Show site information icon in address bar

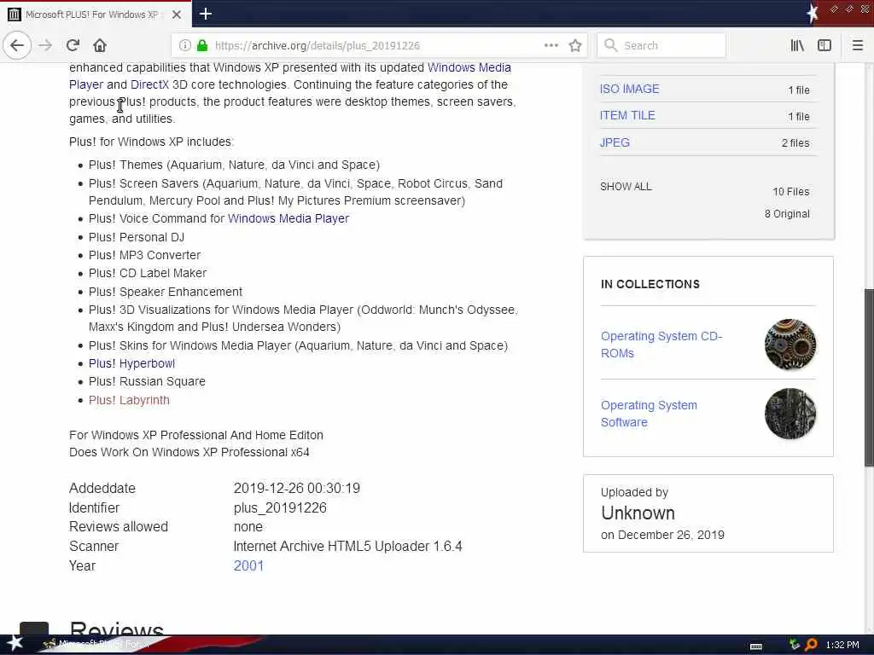click(x=185, y=45)
